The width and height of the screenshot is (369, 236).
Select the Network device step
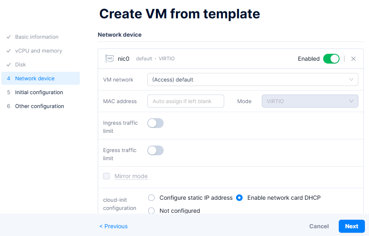point(35,79)
